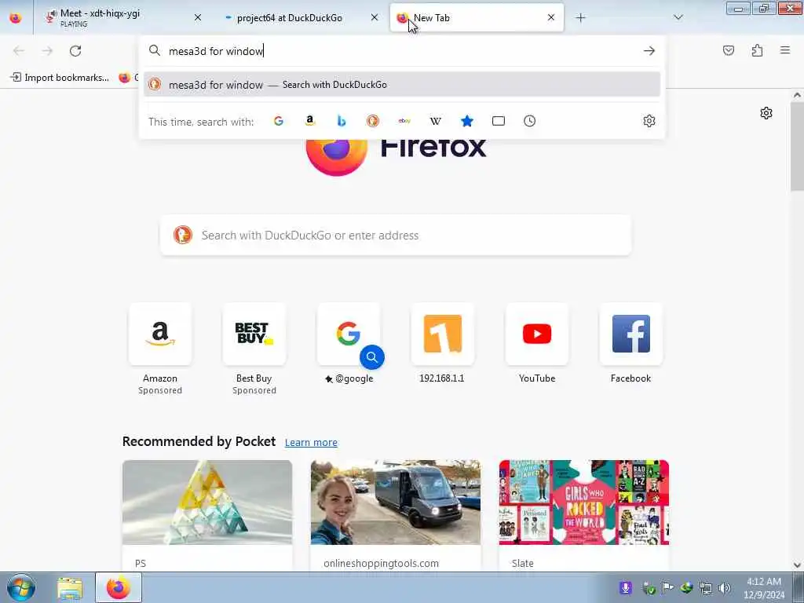Open the onlineshoppingtools.com story card

click(x=396, y=515)
